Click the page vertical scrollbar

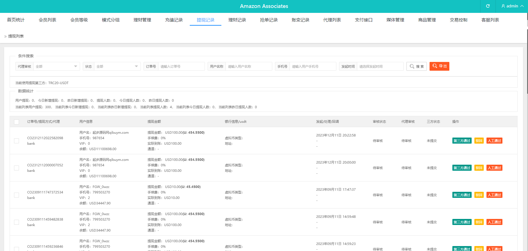pos(527,55)
